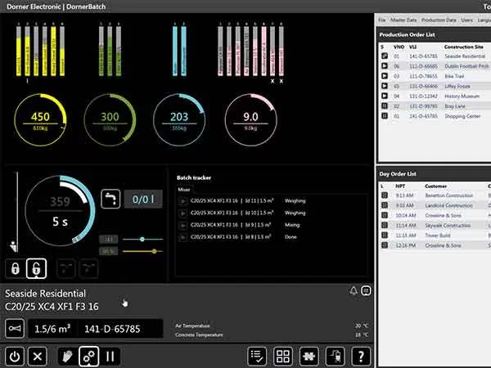The width and height of the screenshot is (491, 368).
Task: Open help with the question mark icon
Action: click(361, 356)
